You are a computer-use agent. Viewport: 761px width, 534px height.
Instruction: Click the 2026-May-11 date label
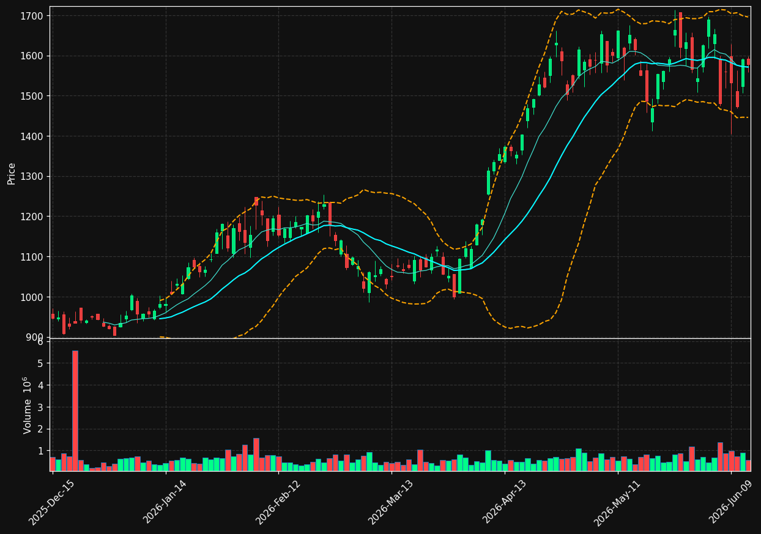pos(618,502)
